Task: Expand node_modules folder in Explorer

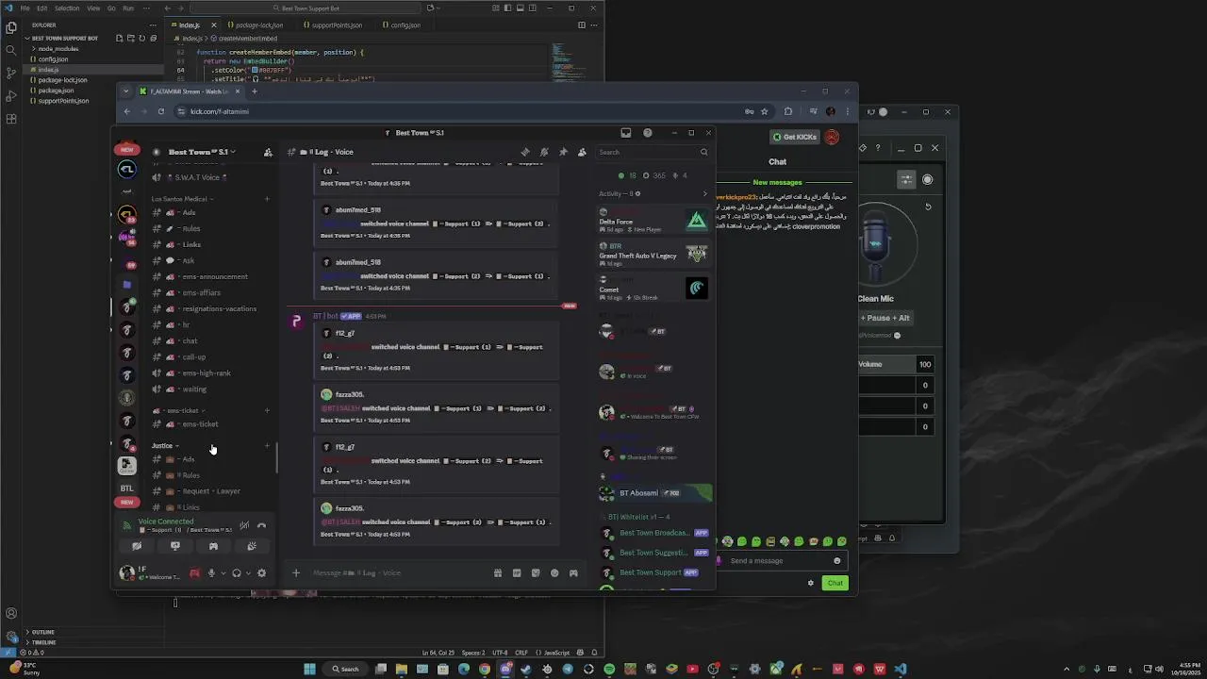Action: 58,49
